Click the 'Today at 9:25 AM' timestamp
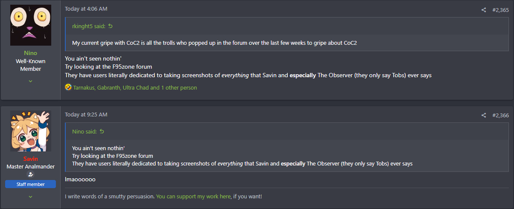Screen dimensions: 514x209 point(86,114)
